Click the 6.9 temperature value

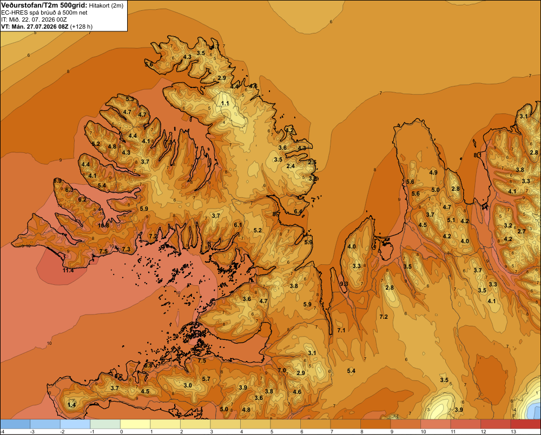pos(58,180)
